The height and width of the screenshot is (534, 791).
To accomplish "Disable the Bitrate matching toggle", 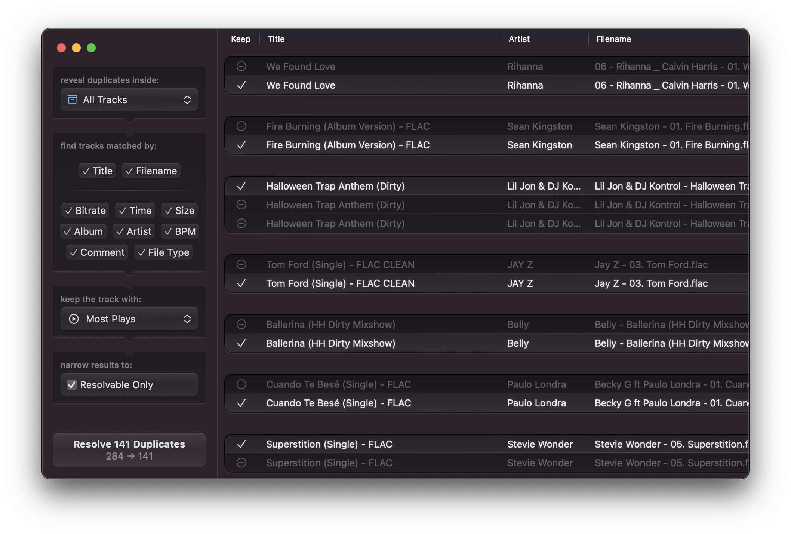I will (85, 210).
